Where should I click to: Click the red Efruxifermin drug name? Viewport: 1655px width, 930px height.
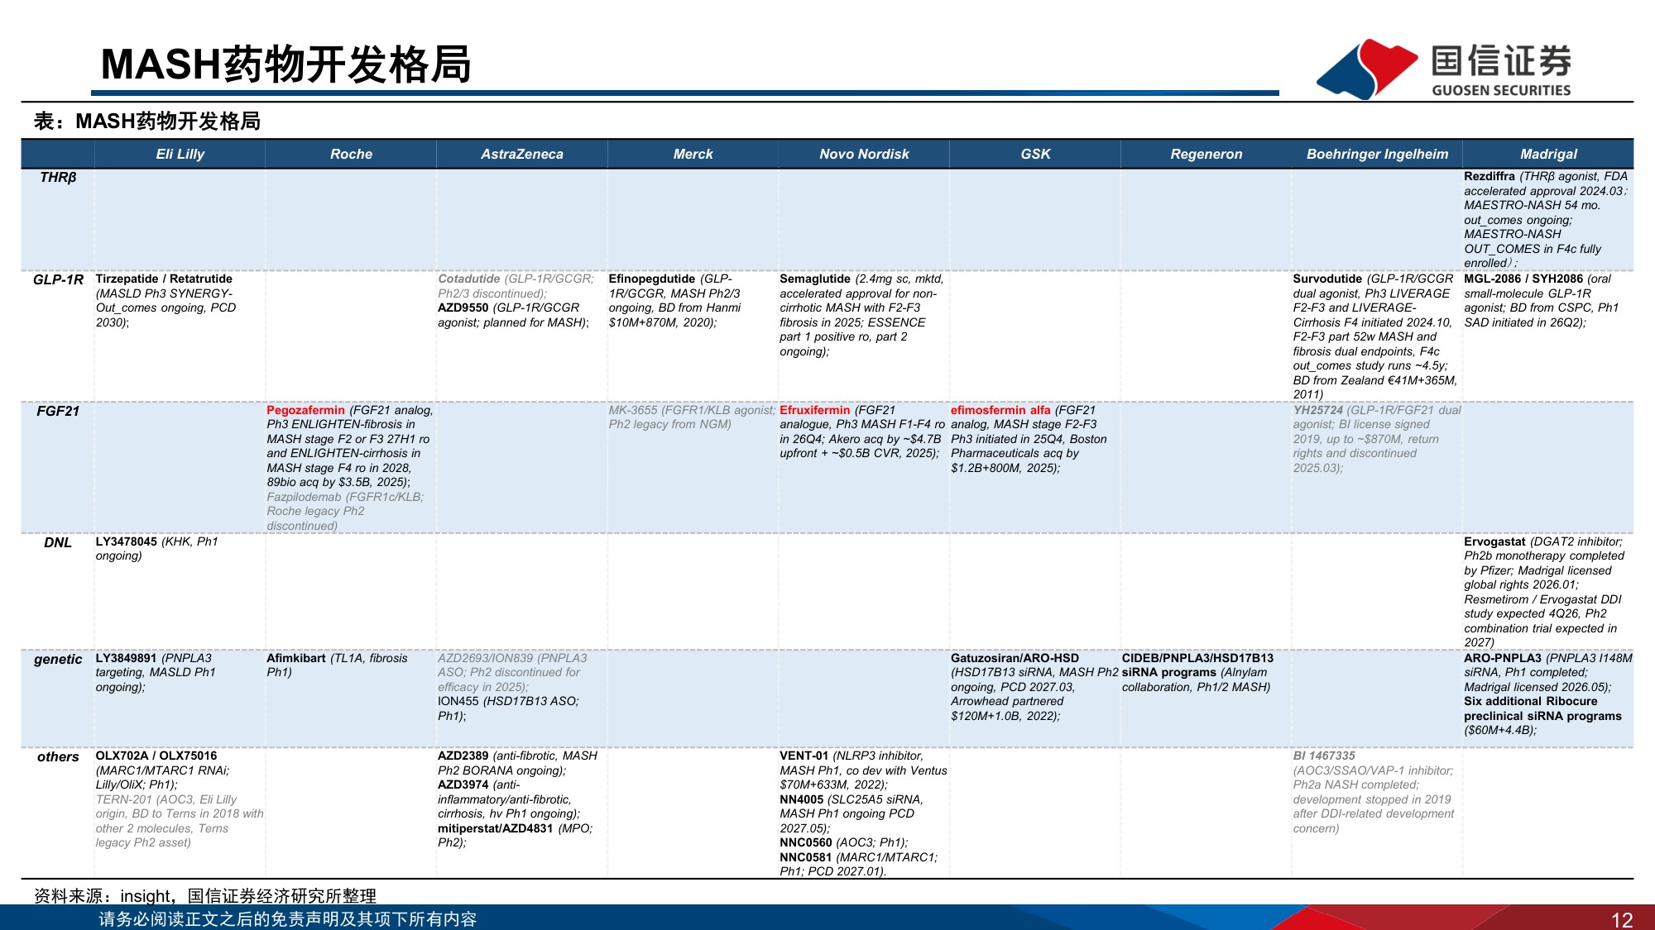click(x=815, y=410)
